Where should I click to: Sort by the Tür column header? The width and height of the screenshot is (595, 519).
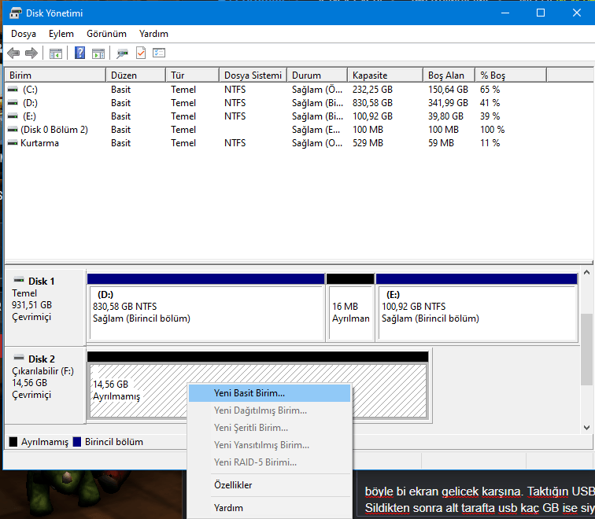point(192,75)
